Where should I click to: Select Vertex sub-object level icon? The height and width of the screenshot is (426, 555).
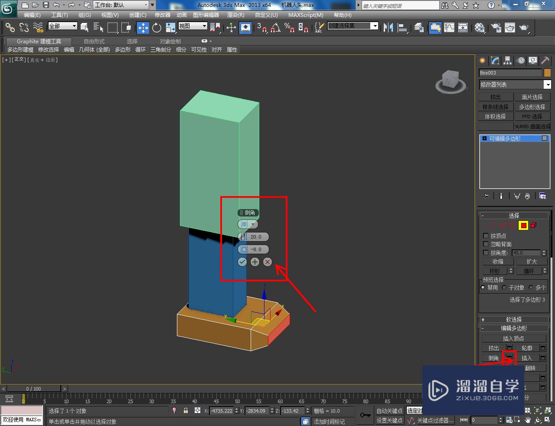492,225
